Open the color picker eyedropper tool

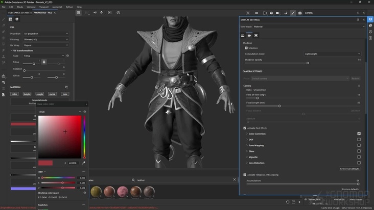pyautogui.click(x=83, y=163)
